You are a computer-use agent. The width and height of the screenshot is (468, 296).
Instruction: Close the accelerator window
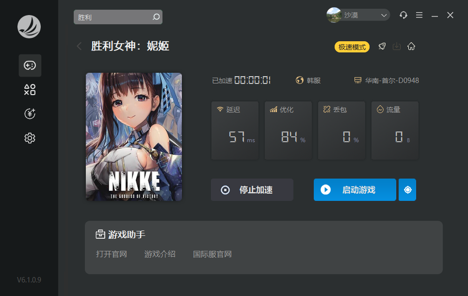tap(450, 15)
